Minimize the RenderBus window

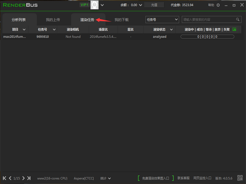point(226,5)
